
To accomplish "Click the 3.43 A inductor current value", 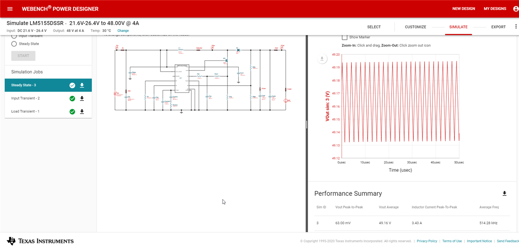I will click(417, 223).
